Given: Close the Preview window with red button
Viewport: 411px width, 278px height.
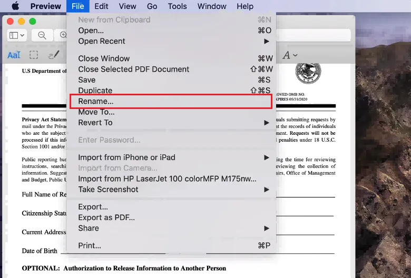Looking at the screenshot, I should (10, 21).
